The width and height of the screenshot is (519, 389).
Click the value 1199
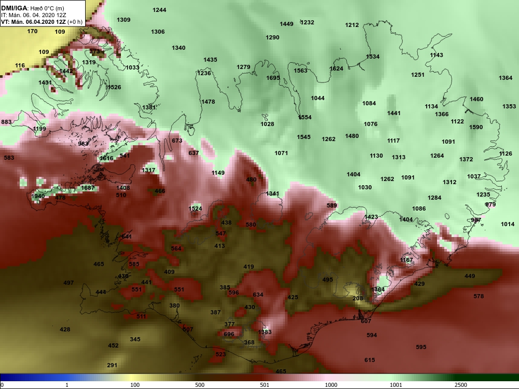pyautogui.click(x=39, y=129)
